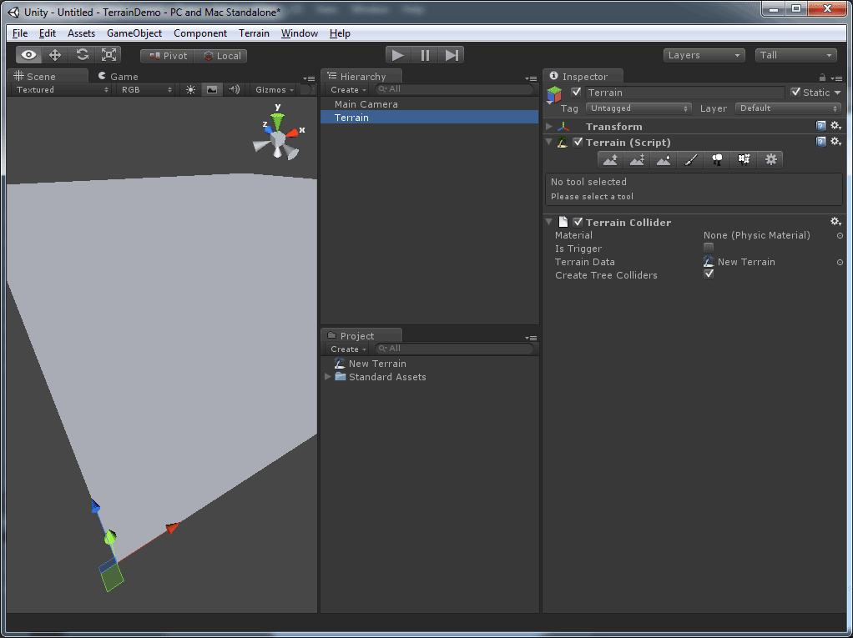This screenshot has height=638, width=853.
Task: Open Create dropdown in Project panel
Action: coord(348,349)
